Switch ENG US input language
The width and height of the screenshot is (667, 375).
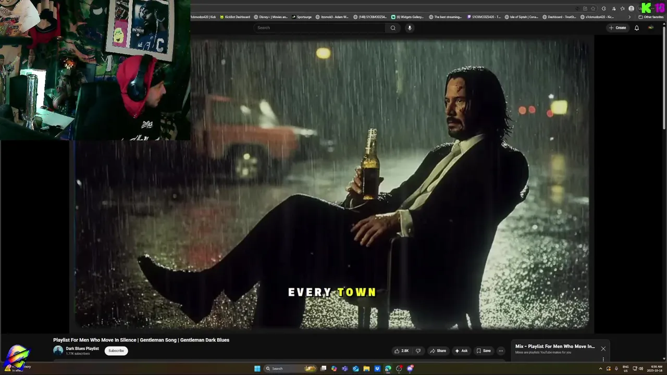tap(625, 369)
